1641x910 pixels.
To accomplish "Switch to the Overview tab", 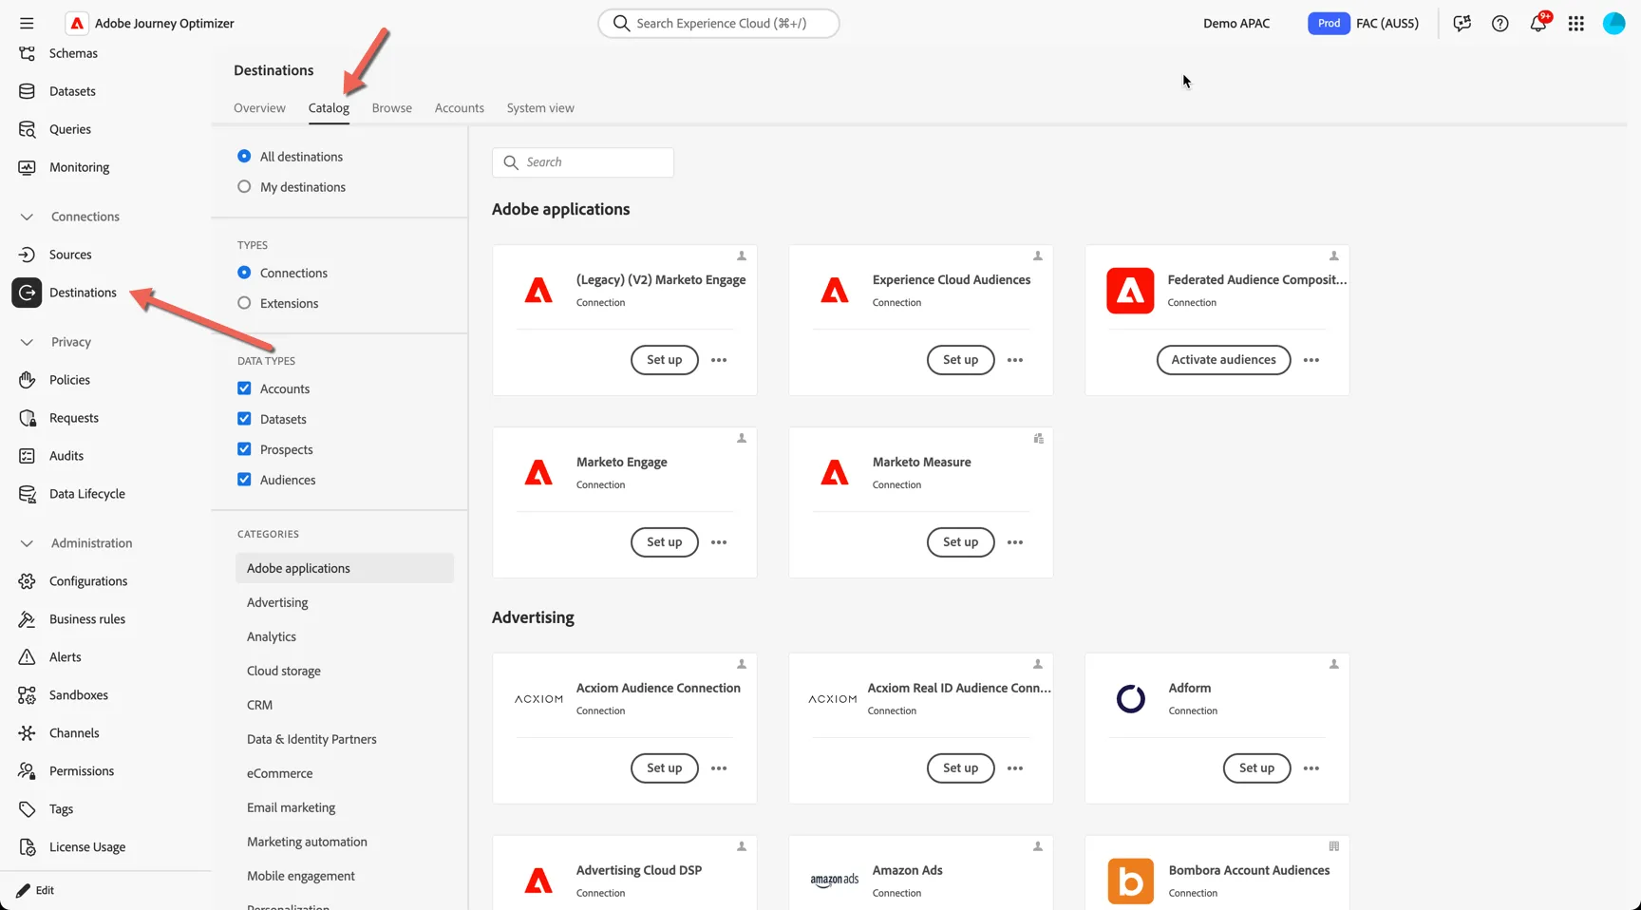I will pos(259,108).
